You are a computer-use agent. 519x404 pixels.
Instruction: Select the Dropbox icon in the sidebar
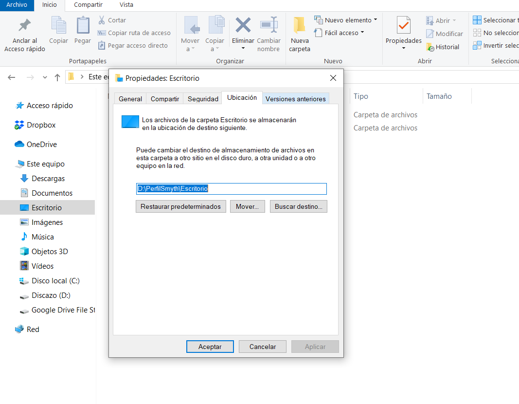pos(19,125)
